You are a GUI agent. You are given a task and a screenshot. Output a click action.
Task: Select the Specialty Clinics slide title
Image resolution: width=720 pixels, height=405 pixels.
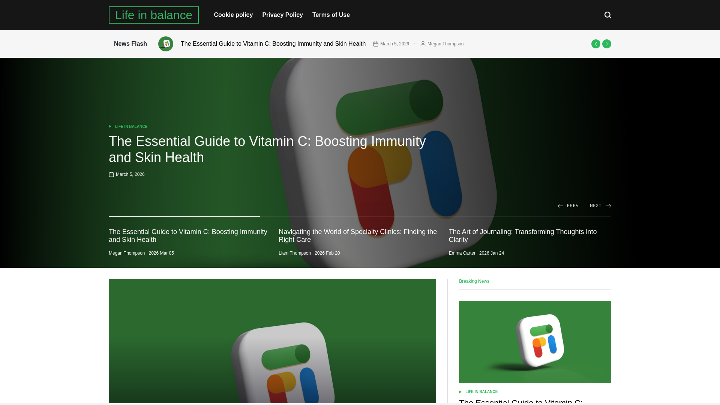tap(357, 235)
